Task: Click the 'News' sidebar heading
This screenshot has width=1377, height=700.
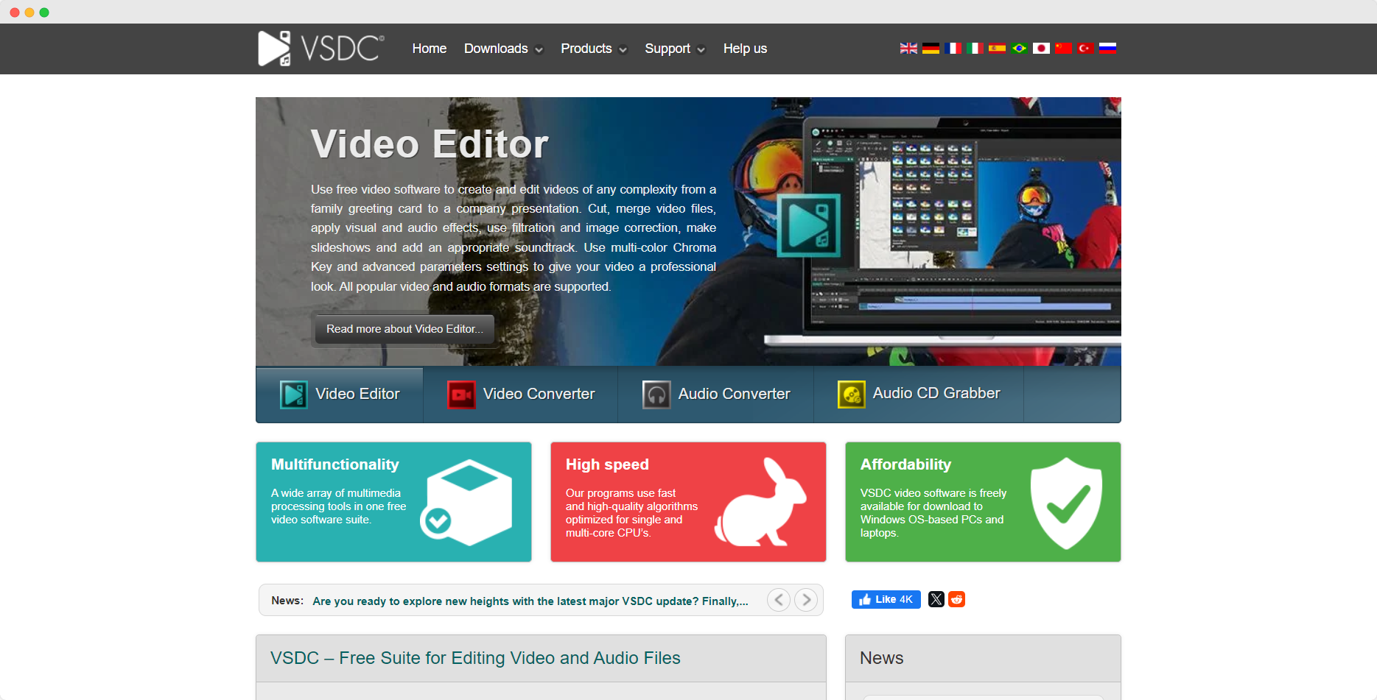Action: pos(881,658)
